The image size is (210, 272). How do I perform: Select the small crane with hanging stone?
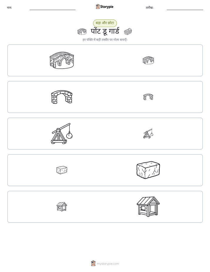(148, 134)
